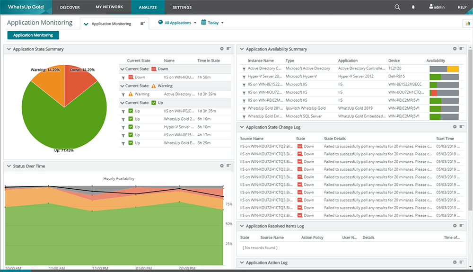Open Application Availability Summary list menu icon

(x=461, y=49)
